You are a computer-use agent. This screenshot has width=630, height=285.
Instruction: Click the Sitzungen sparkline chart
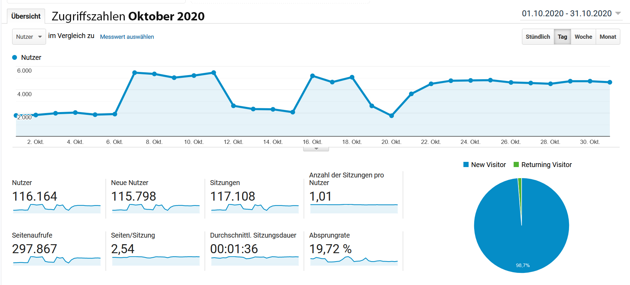[255, 208]
